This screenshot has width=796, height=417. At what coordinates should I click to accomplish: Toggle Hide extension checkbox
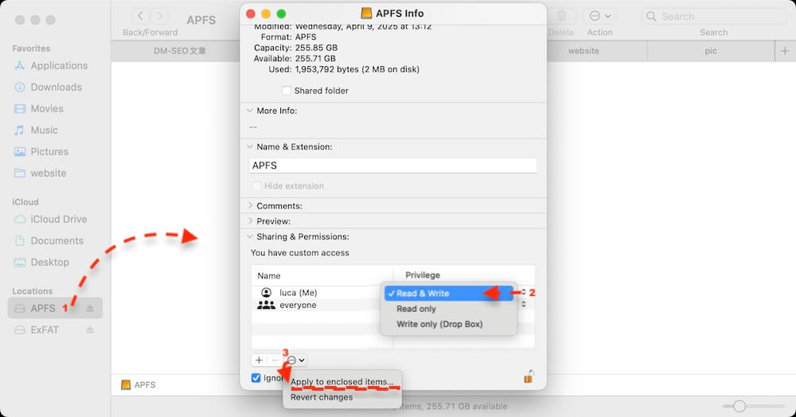[x=257, y=186]
